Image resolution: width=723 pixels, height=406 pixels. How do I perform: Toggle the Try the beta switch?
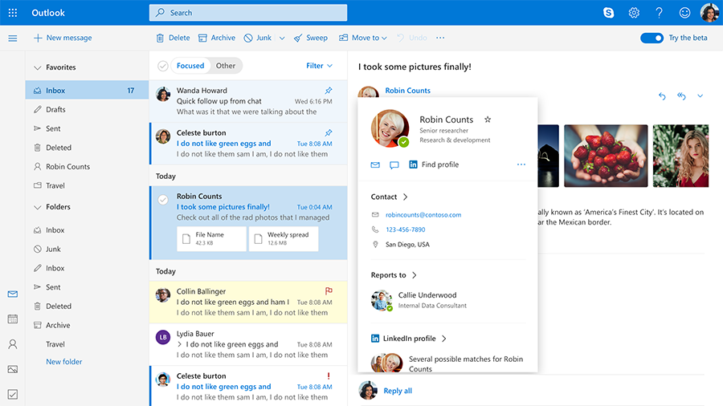pos(652,38)
